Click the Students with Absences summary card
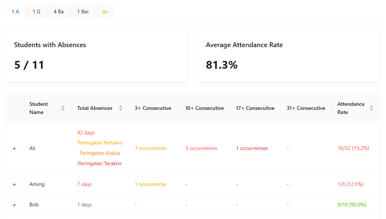 96,56
